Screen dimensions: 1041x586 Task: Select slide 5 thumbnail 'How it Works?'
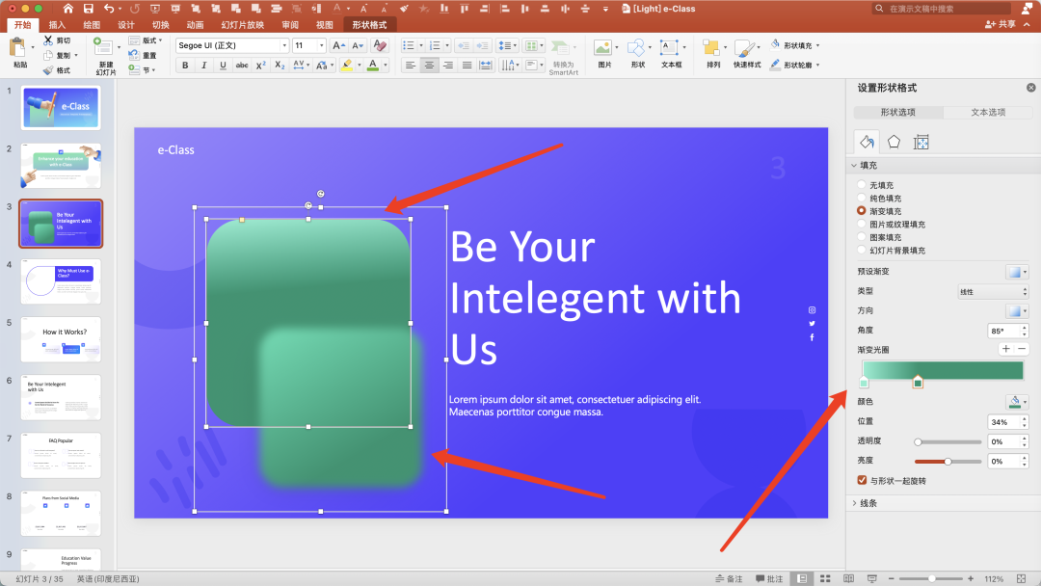point(61,339)
